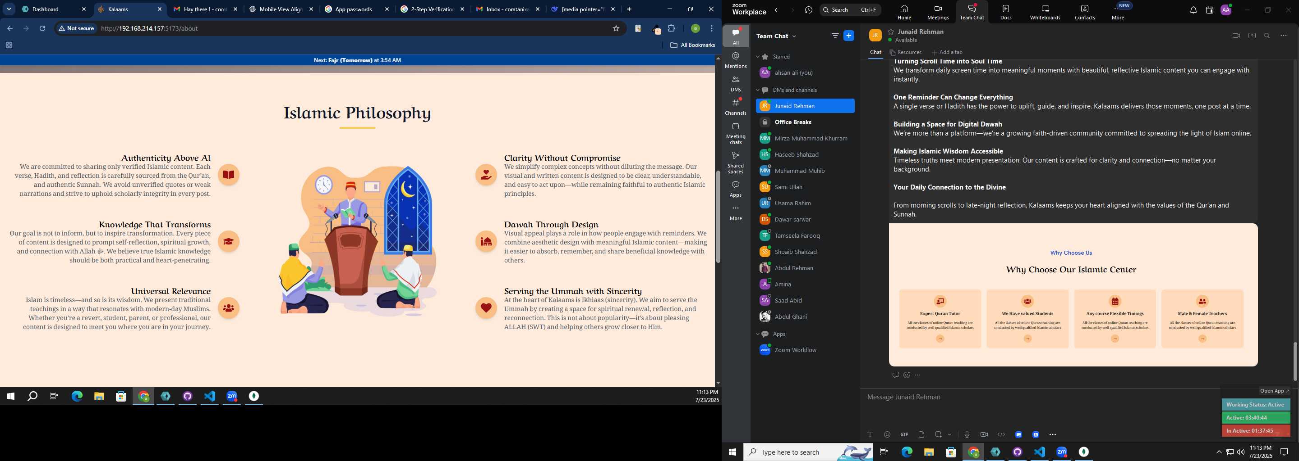The height and width of the screenshot is (461, 1299).
Task: Toggle text formatting in composer
Action: 870,434
